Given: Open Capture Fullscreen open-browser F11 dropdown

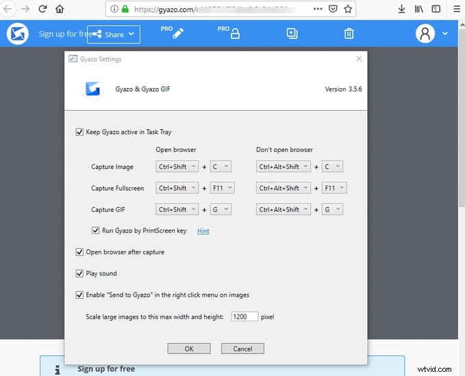Looking at the screenshot, I should point(222,188).
